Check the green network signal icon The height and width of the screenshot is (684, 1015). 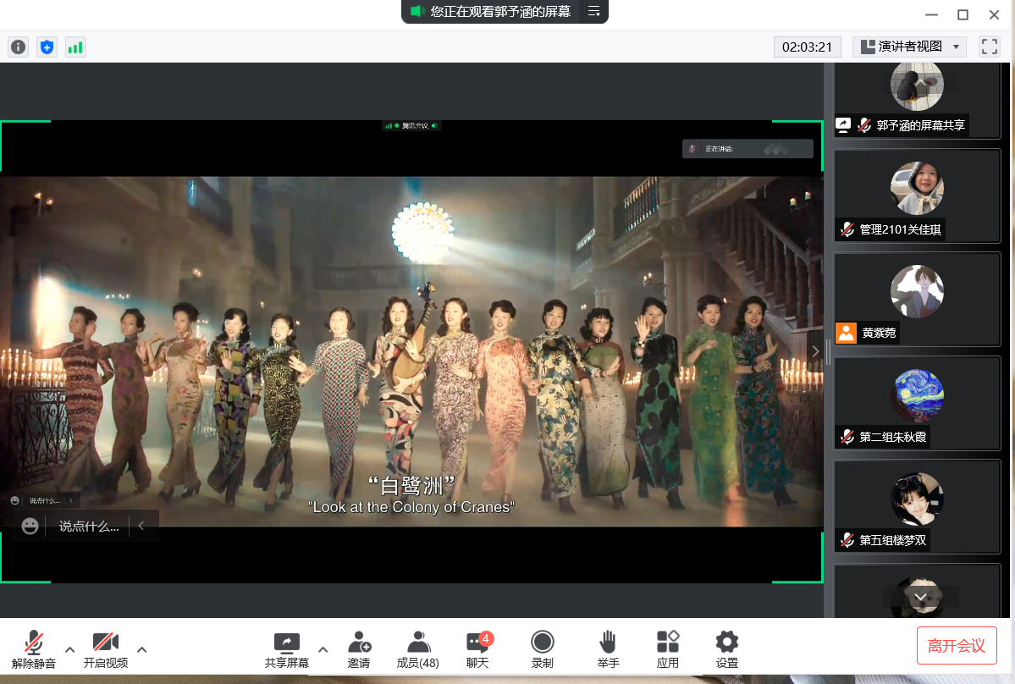point(75,47)
